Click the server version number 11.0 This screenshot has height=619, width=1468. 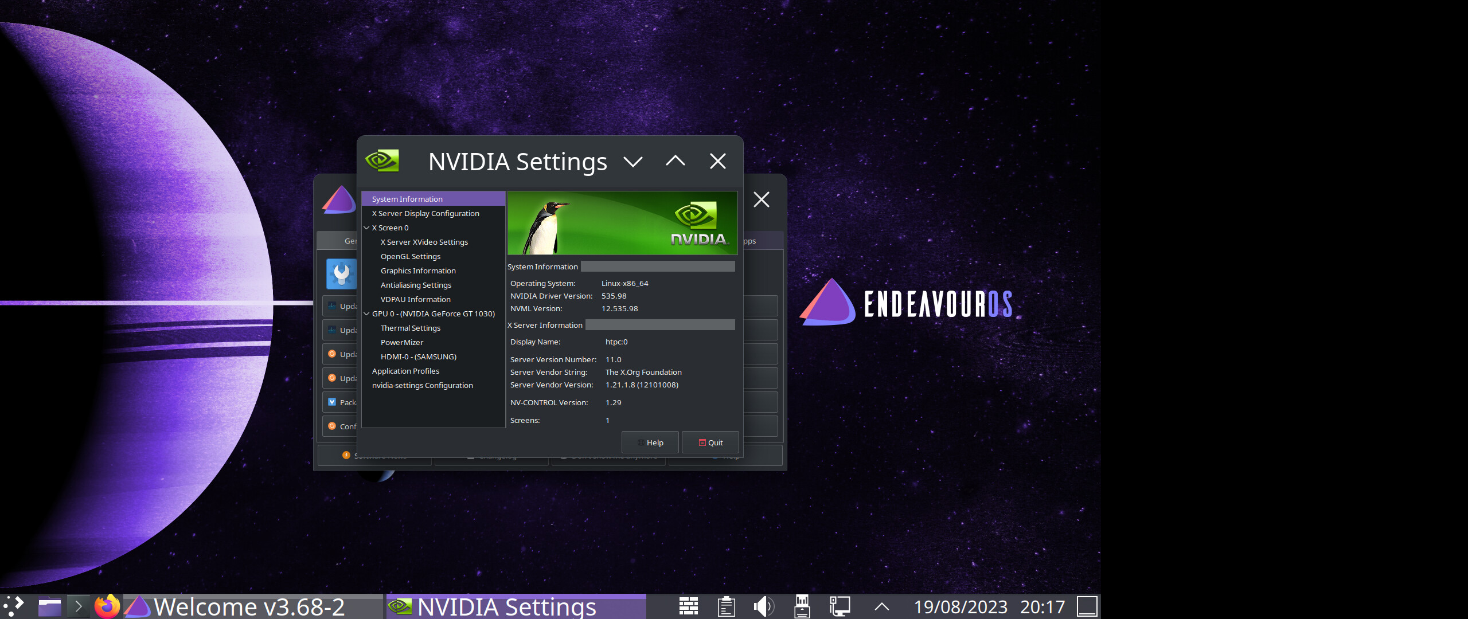point(613,359)
